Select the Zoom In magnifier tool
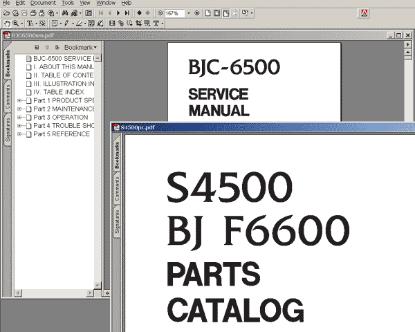This screenshot has height=332, width=415. (x=16, y=24)
